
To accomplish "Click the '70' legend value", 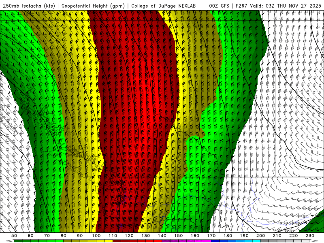I will [47, 236].
